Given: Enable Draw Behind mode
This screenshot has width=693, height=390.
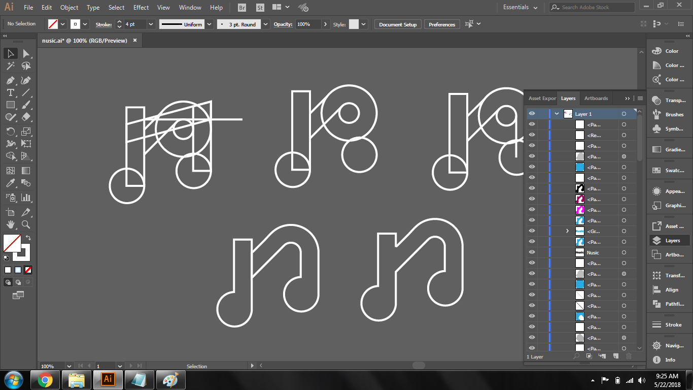Looking at the screenshot, I should click(18, 282).
